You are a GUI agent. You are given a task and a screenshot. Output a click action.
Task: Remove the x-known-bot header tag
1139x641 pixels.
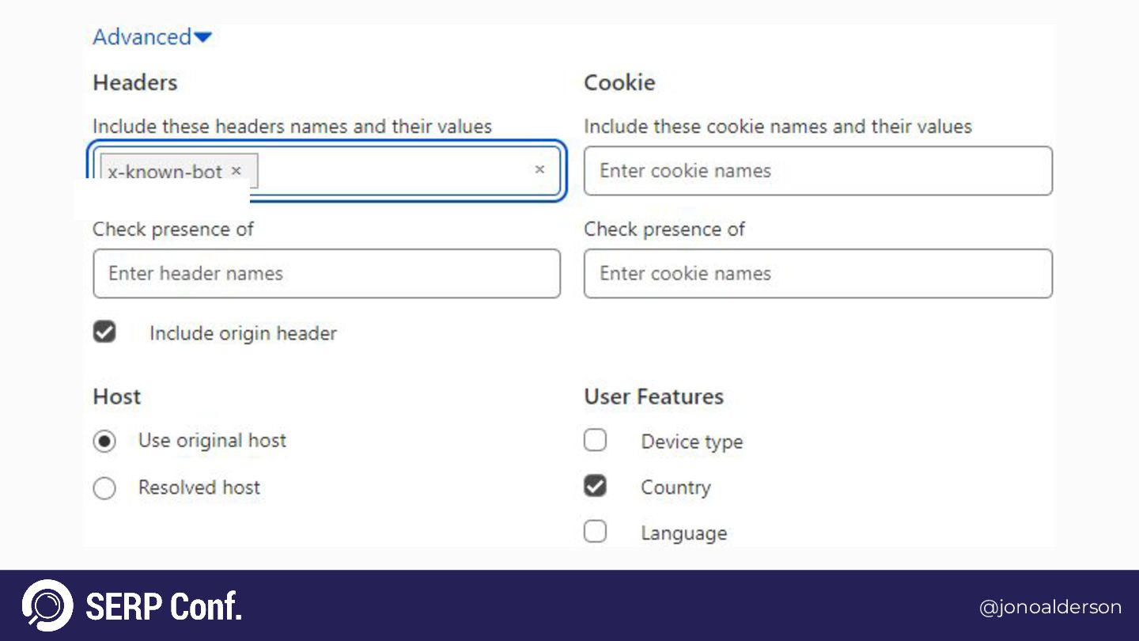[236, 170]
